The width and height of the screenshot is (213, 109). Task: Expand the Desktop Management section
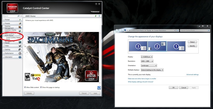pos(4,27)
